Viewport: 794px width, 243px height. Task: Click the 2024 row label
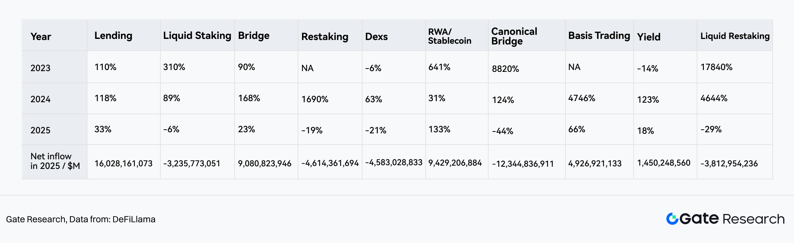point(40,99)
